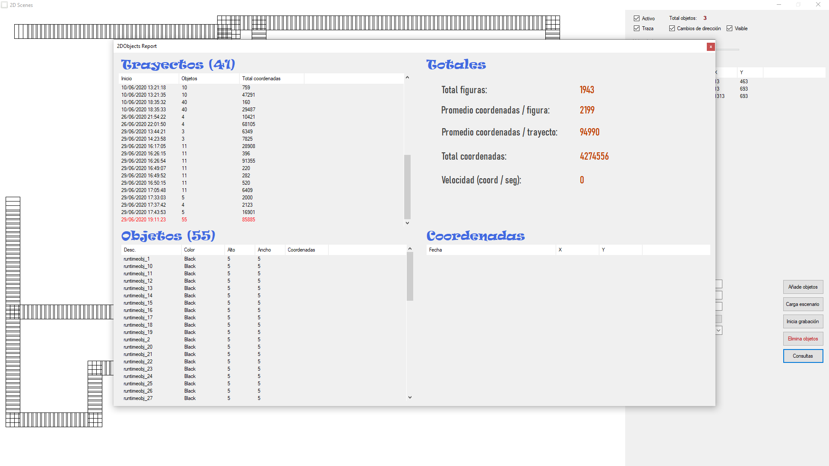
Task: Close the 2DObjects Report dialog
Action: [710, 47]
